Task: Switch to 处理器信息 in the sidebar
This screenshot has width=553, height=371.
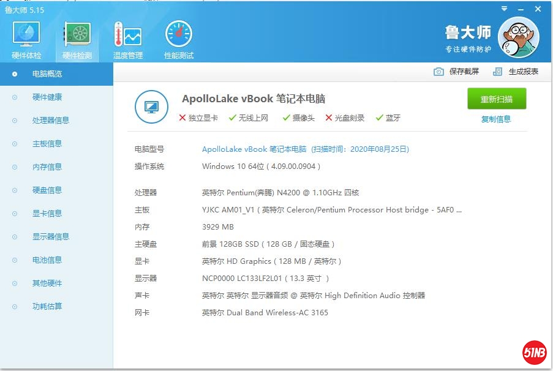Action: [x=50, y=121]
